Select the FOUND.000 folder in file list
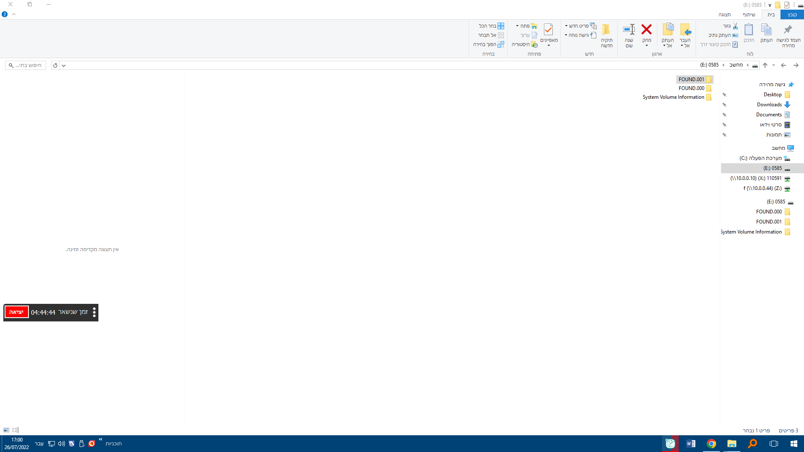 tap(691, 88)
